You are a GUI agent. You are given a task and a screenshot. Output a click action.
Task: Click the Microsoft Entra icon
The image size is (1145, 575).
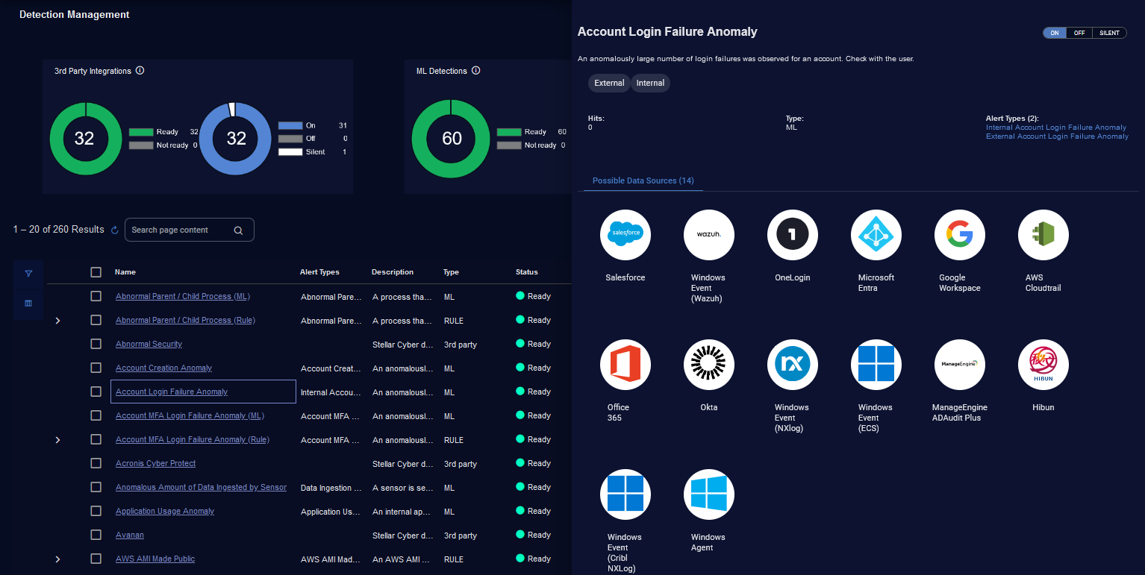point(876,235)
